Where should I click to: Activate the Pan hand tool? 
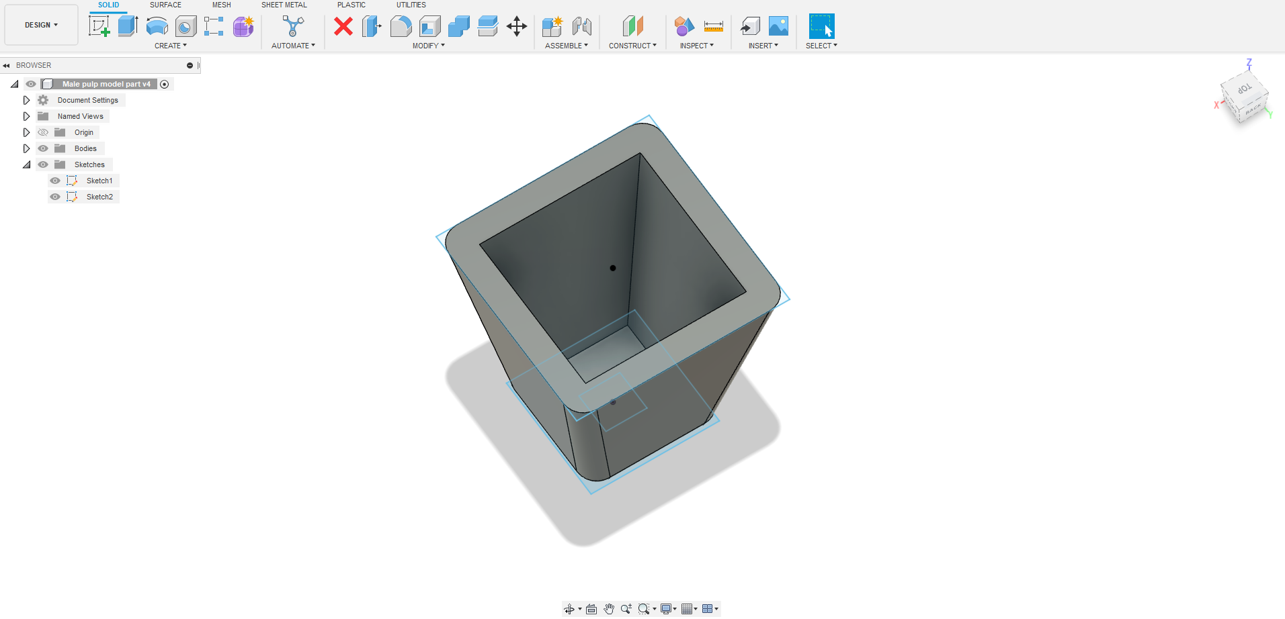point(609,609)
